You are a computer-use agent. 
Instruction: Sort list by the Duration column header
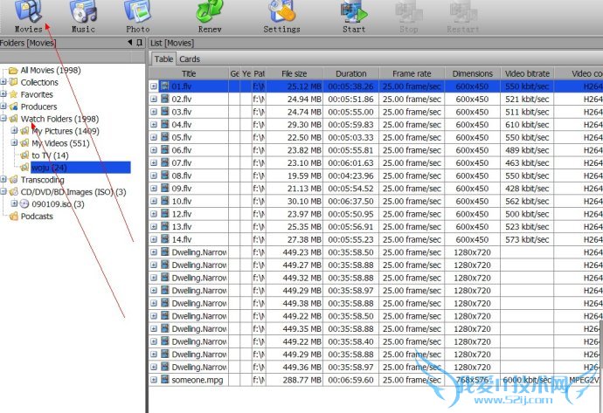(351, 74)
